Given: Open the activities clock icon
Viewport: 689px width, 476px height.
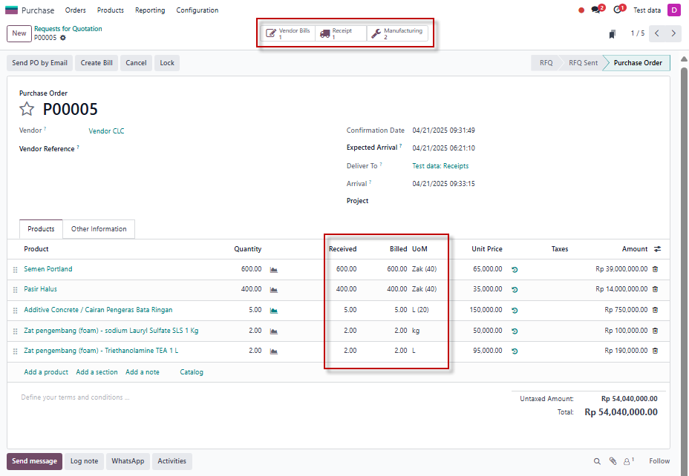Looking at the screenshot, I should pos(618,10).
